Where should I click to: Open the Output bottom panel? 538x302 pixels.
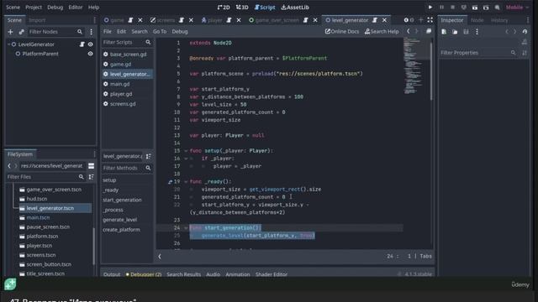(112, 274)
